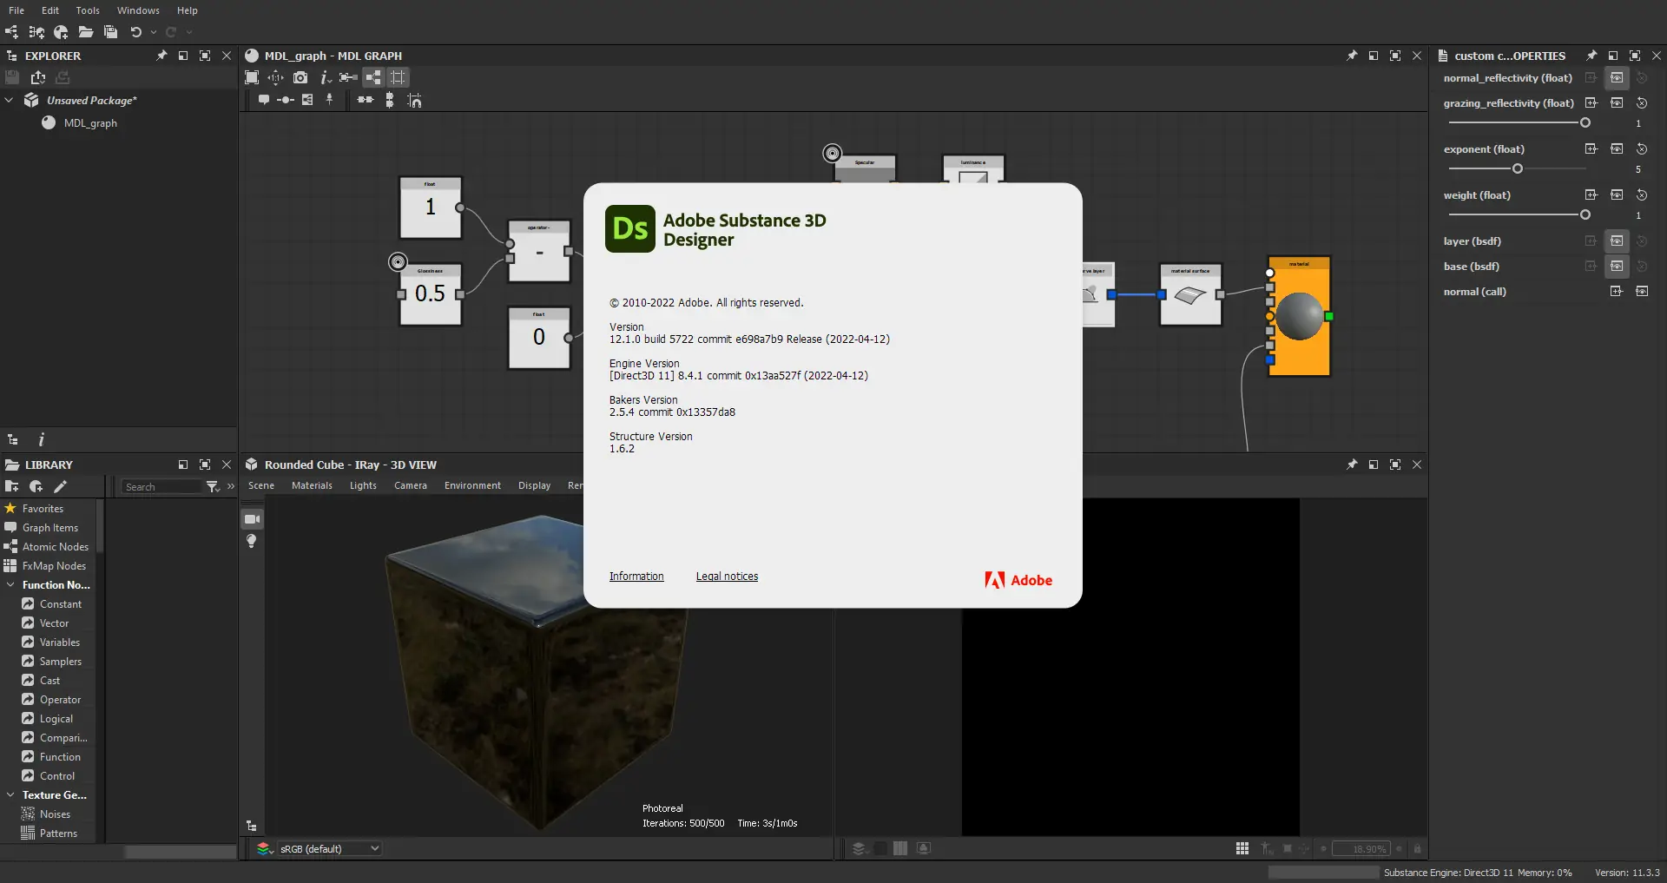This screenshot has height=883, width=1667.
Task: Open the Help menu
Action: coord(188,10)
